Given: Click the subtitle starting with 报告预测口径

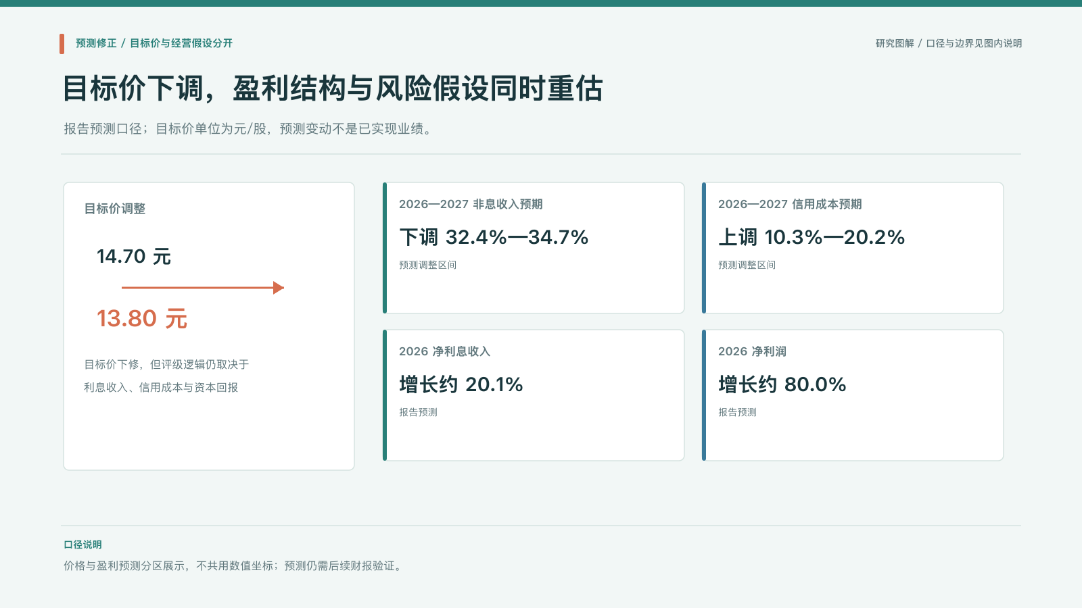Looking at the screenshot, I should coord(248,128).
